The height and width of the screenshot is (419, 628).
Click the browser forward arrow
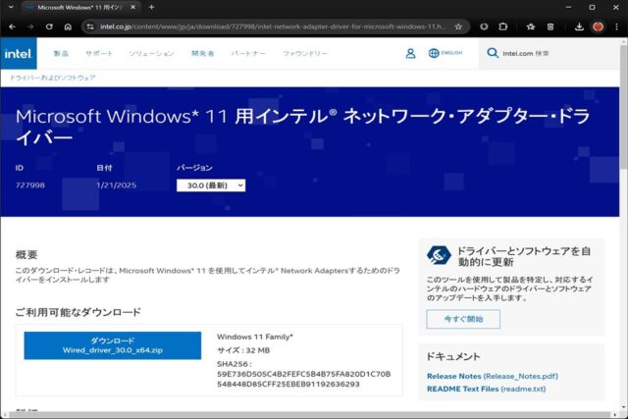coord(30,26)
